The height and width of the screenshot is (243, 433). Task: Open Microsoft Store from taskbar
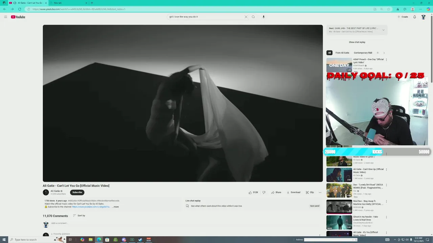107,240
